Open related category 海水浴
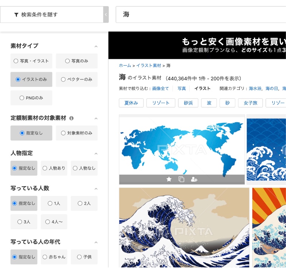 pos(255,89)
